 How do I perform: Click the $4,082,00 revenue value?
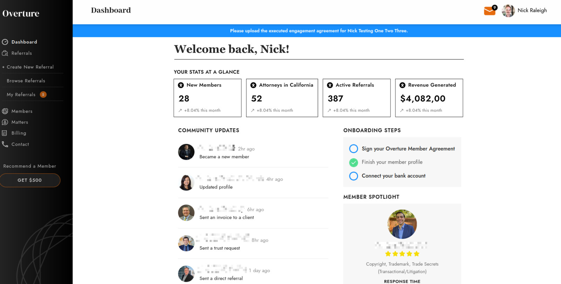pos(423,99)
